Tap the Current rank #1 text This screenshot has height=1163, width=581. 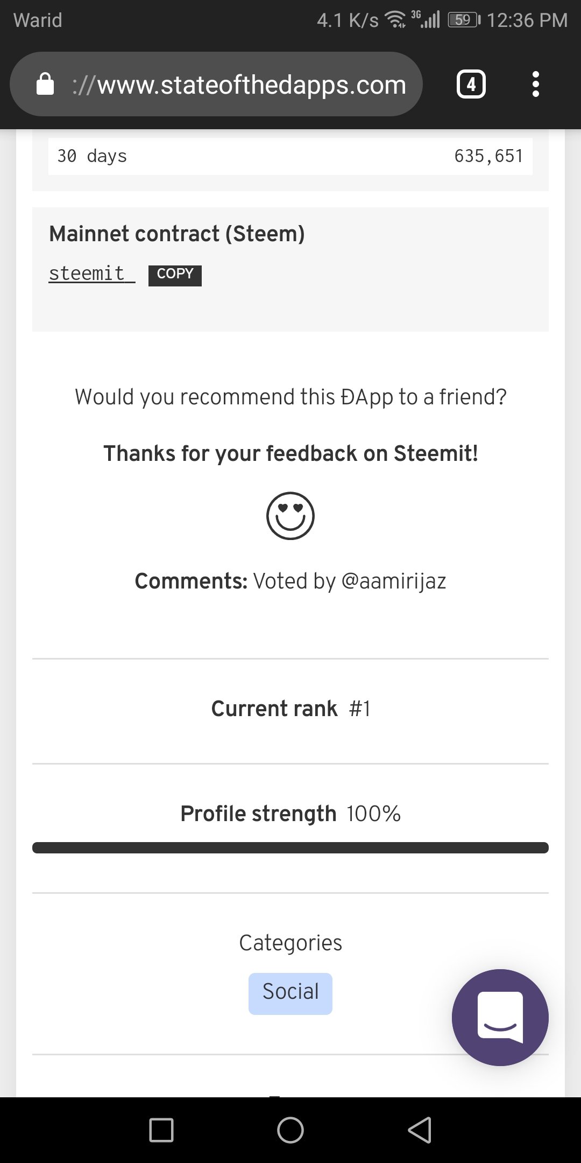290,709
